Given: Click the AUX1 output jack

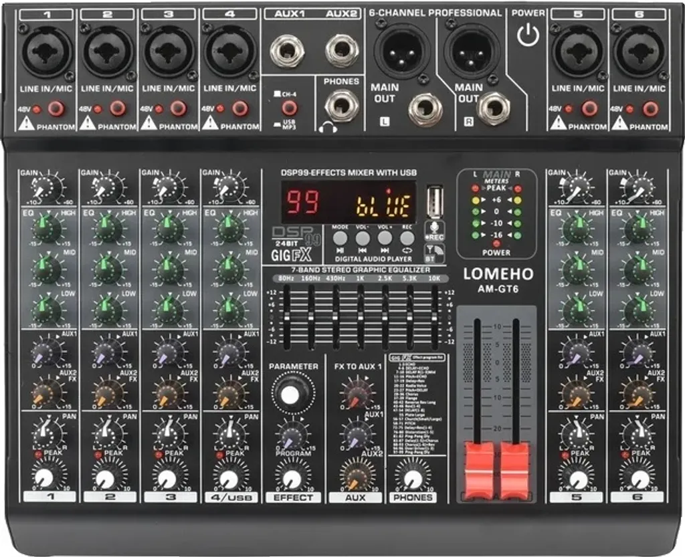Looking at the screenshot, I should pyautogui.click(x=287, y=51).
